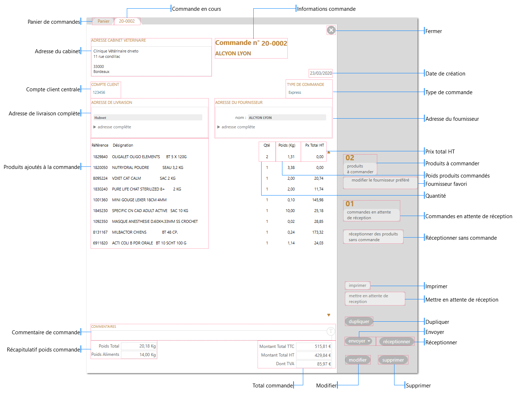Click price 20,74 for VDIET CAT CALM
This screenshot has height=395, width=517.
(319, 178)
